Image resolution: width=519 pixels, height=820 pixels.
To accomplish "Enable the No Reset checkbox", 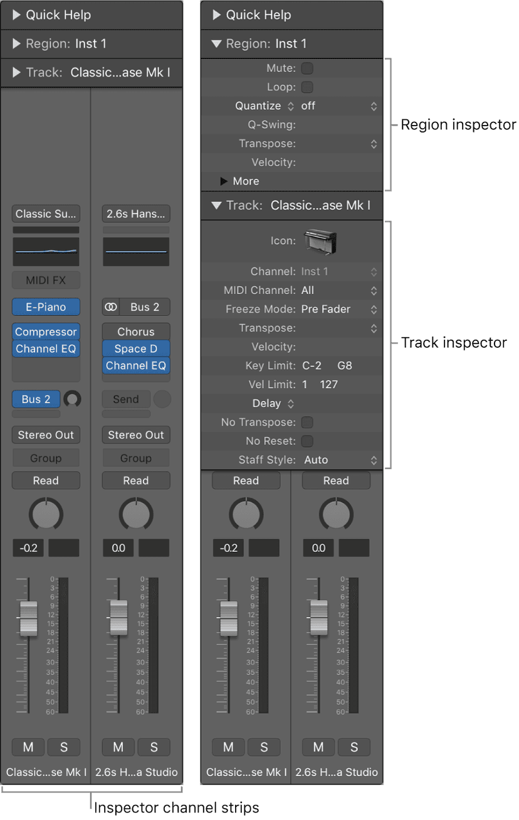I will (x=307, y=441).
